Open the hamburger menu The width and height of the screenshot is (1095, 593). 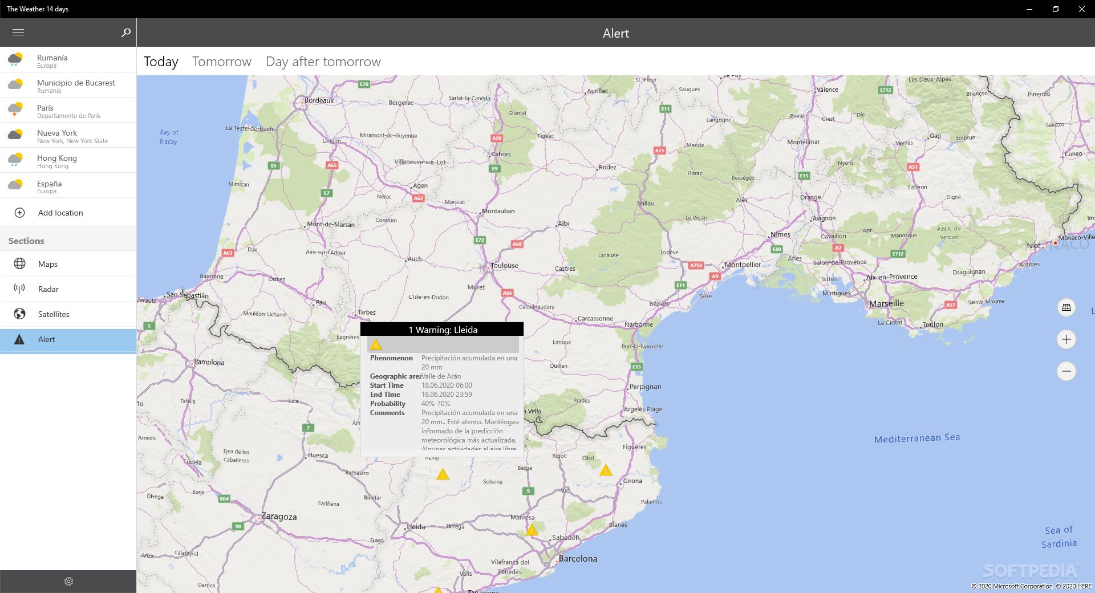18,33
